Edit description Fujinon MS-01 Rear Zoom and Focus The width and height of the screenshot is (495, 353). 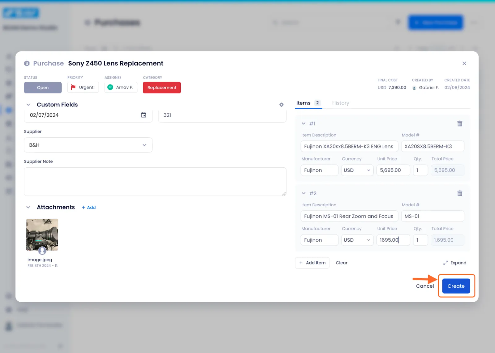349,216
